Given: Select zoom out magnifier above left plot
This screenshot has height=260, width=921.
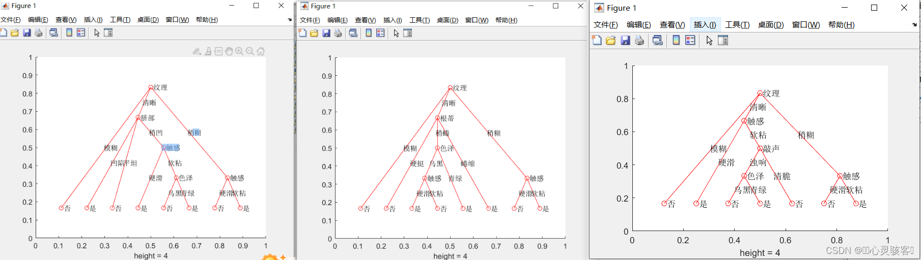Looking at the screenshot, I should coord(250,51).
